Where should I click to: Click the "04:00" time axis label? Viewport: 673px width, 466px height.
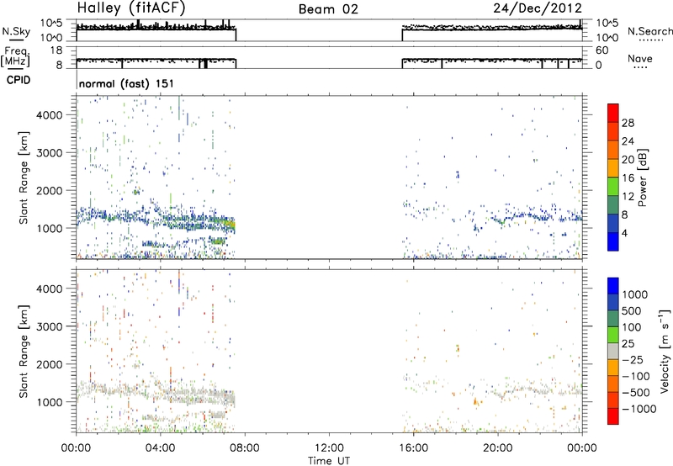pos(161,448)
